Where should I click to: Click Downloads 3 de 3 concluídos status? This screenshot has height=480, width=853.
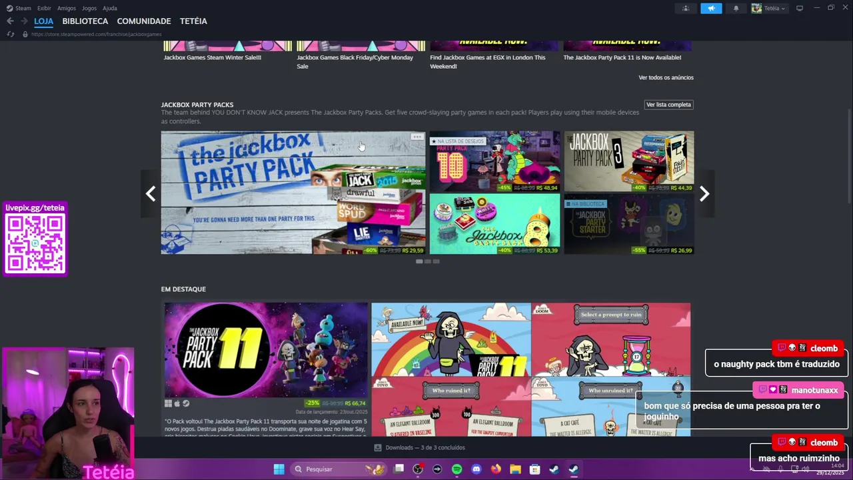click(x=425, y=448)
